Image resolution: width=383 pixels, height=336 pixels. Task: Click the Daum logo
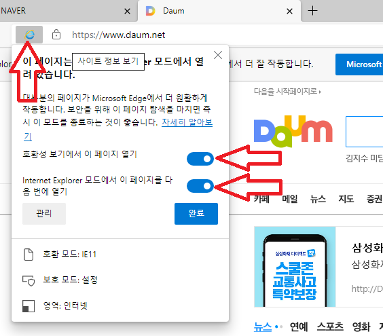click(x=293, y=131)
